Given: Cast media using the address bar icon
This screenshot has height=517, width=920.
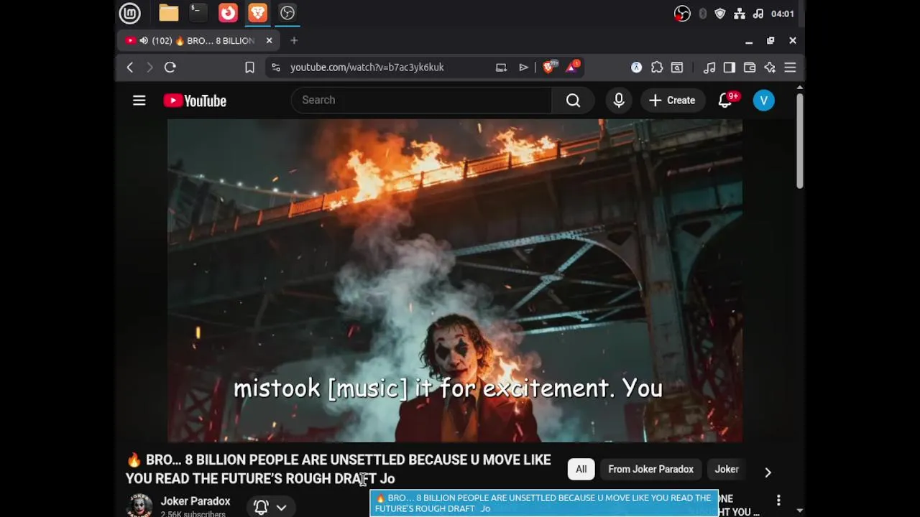Looking at the screenshot, I should 501,67.
